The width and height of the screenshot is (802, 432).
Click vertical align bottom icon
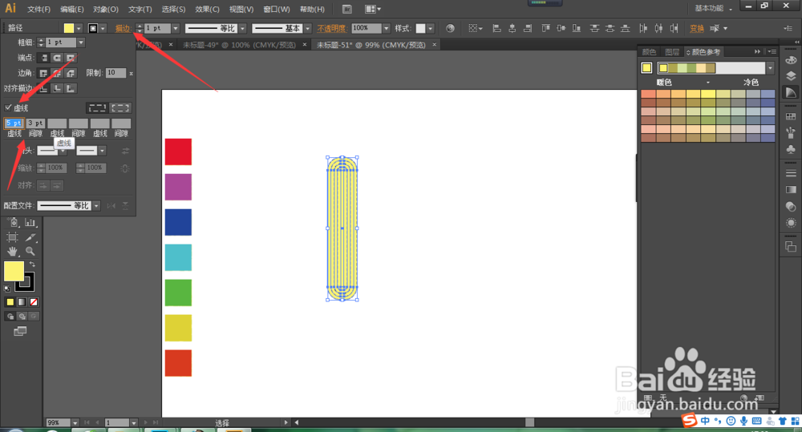[x=577, y=29]
